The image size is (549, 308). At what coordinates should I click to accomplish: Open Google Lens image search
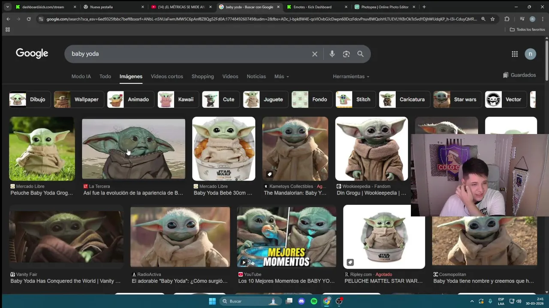[346, 54]
